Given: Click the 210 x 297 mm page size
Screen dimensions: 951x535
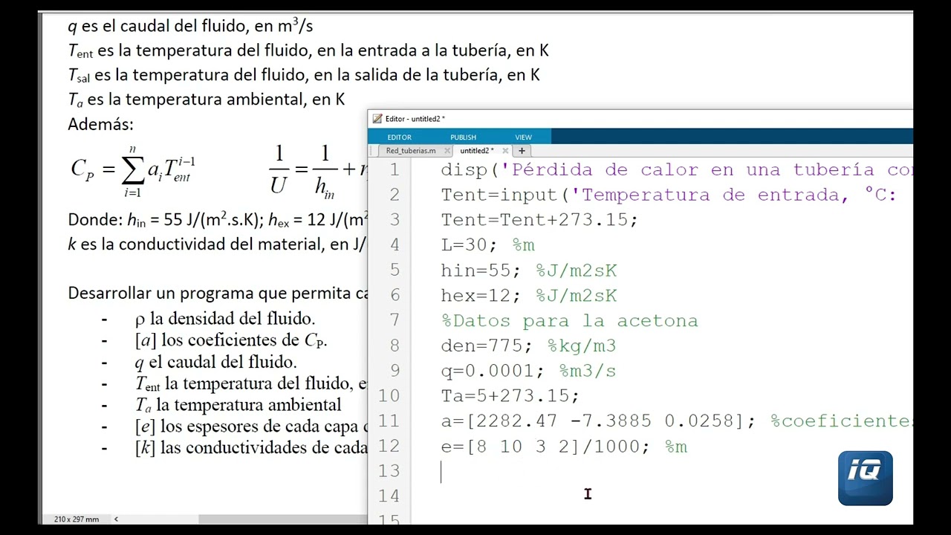Looking at the screenshot, I should [x=76, y=519].
